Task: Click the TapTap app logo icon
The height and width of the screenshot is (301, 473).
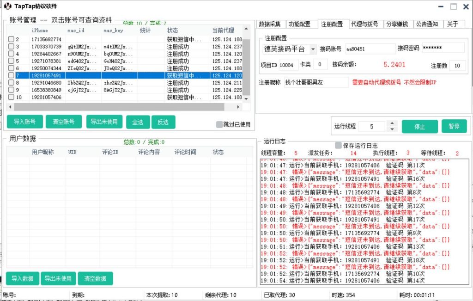Action: pos(7,6)
